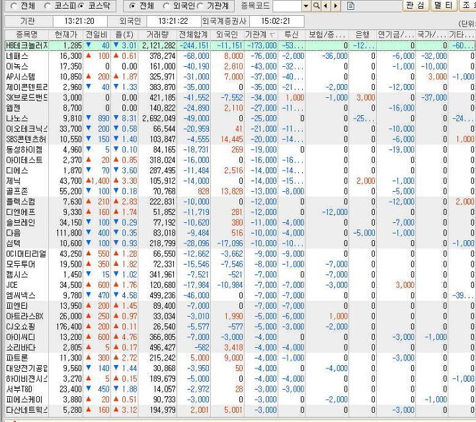The height and width of the screenshot is (422, 476).
Task: Click the 멀티 button
Action: pos(444,5)
